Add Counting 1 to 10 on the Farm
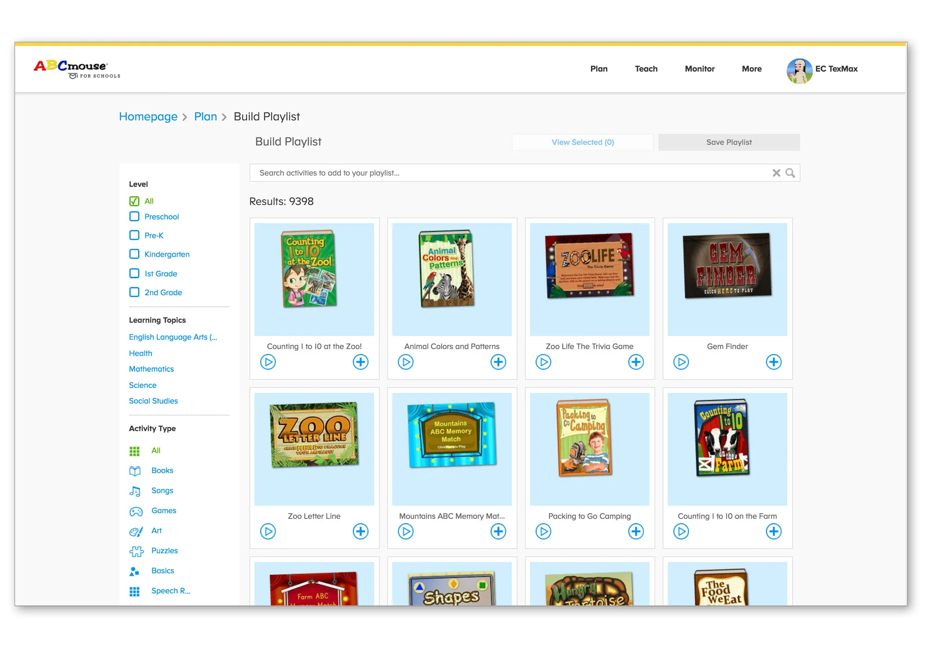 click(x=774, y=531)
